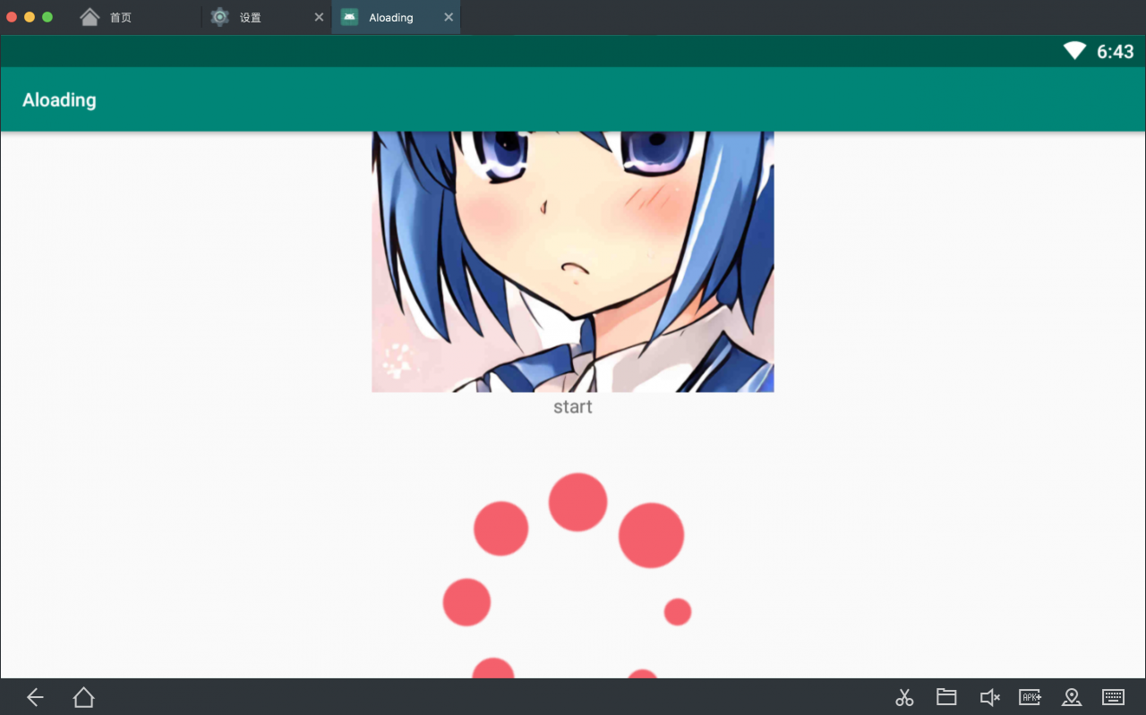Tap the Android home button icon
Viewport: 1146px width, 715px height.
click(x=83, y=697)
